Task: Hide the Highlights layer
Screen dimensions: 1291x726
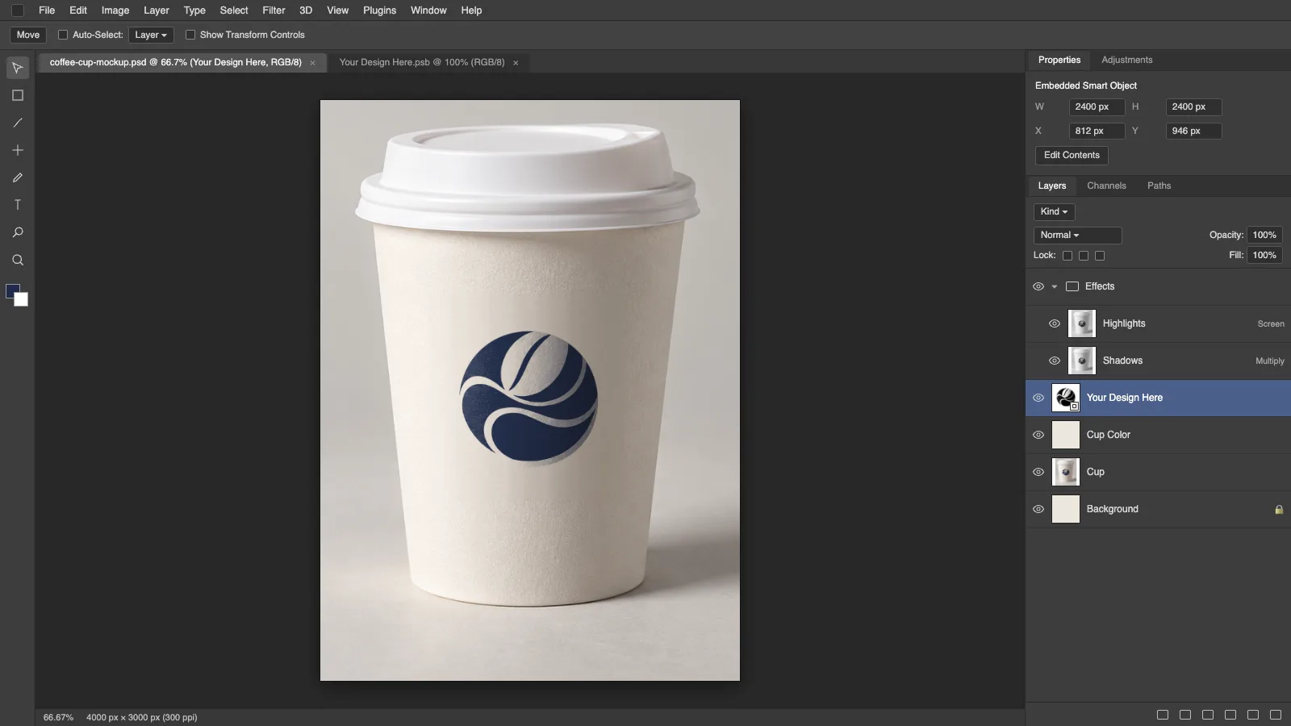Action: 1055,323
